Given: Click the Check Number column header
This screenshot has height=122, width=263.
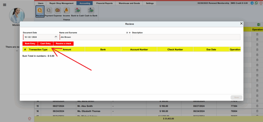Looking at the screenshot, I should click(x=175, y=49).
